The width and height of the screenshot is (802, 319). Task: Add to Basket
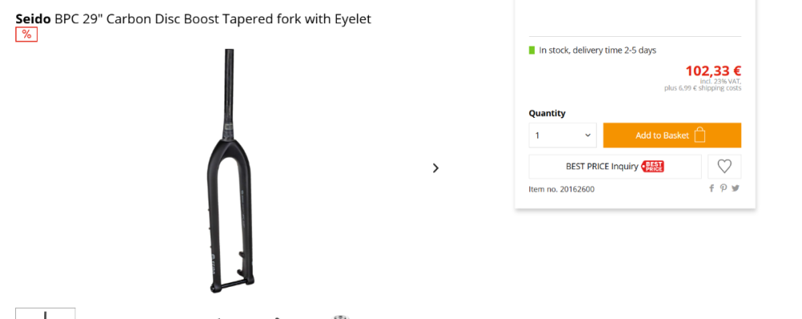[672, 135]
